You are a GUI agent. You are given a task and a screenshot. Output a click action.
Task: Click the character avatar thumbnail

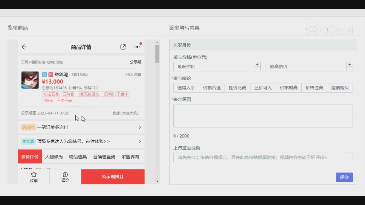pyautogui.click(x=30, y=80)
